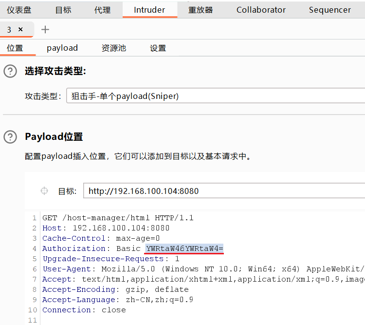Select the Intruder main tab

149,10
